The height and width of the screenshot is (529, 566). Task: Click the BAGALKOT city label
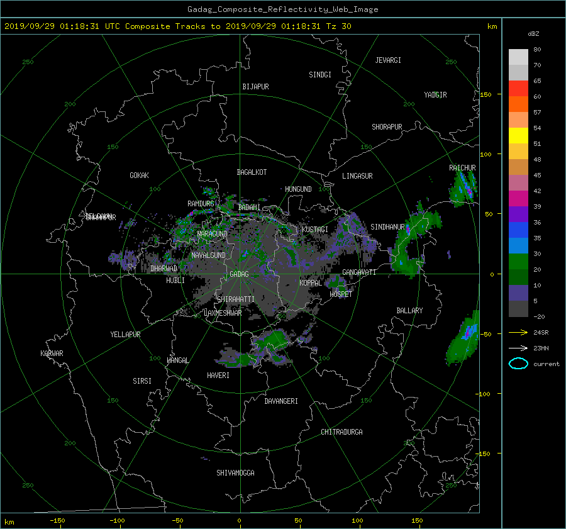click(x=252, y=172)
